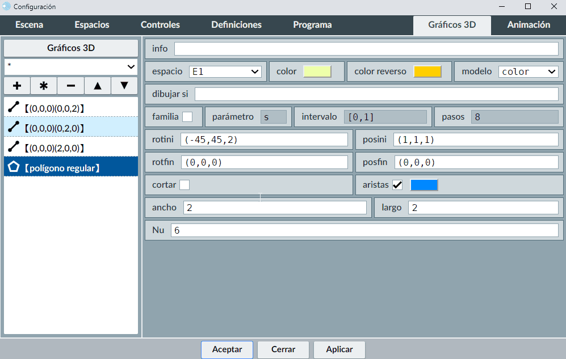The width and height of the screenshot is (566, 359).
Task: Open the orange color reverso swatch
Action: click(x=427, y=71)
